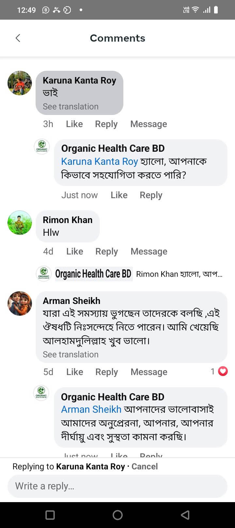Open Karuna Kanta Roy's profile picture
The image size is (235, 528).
click(20, 83)
